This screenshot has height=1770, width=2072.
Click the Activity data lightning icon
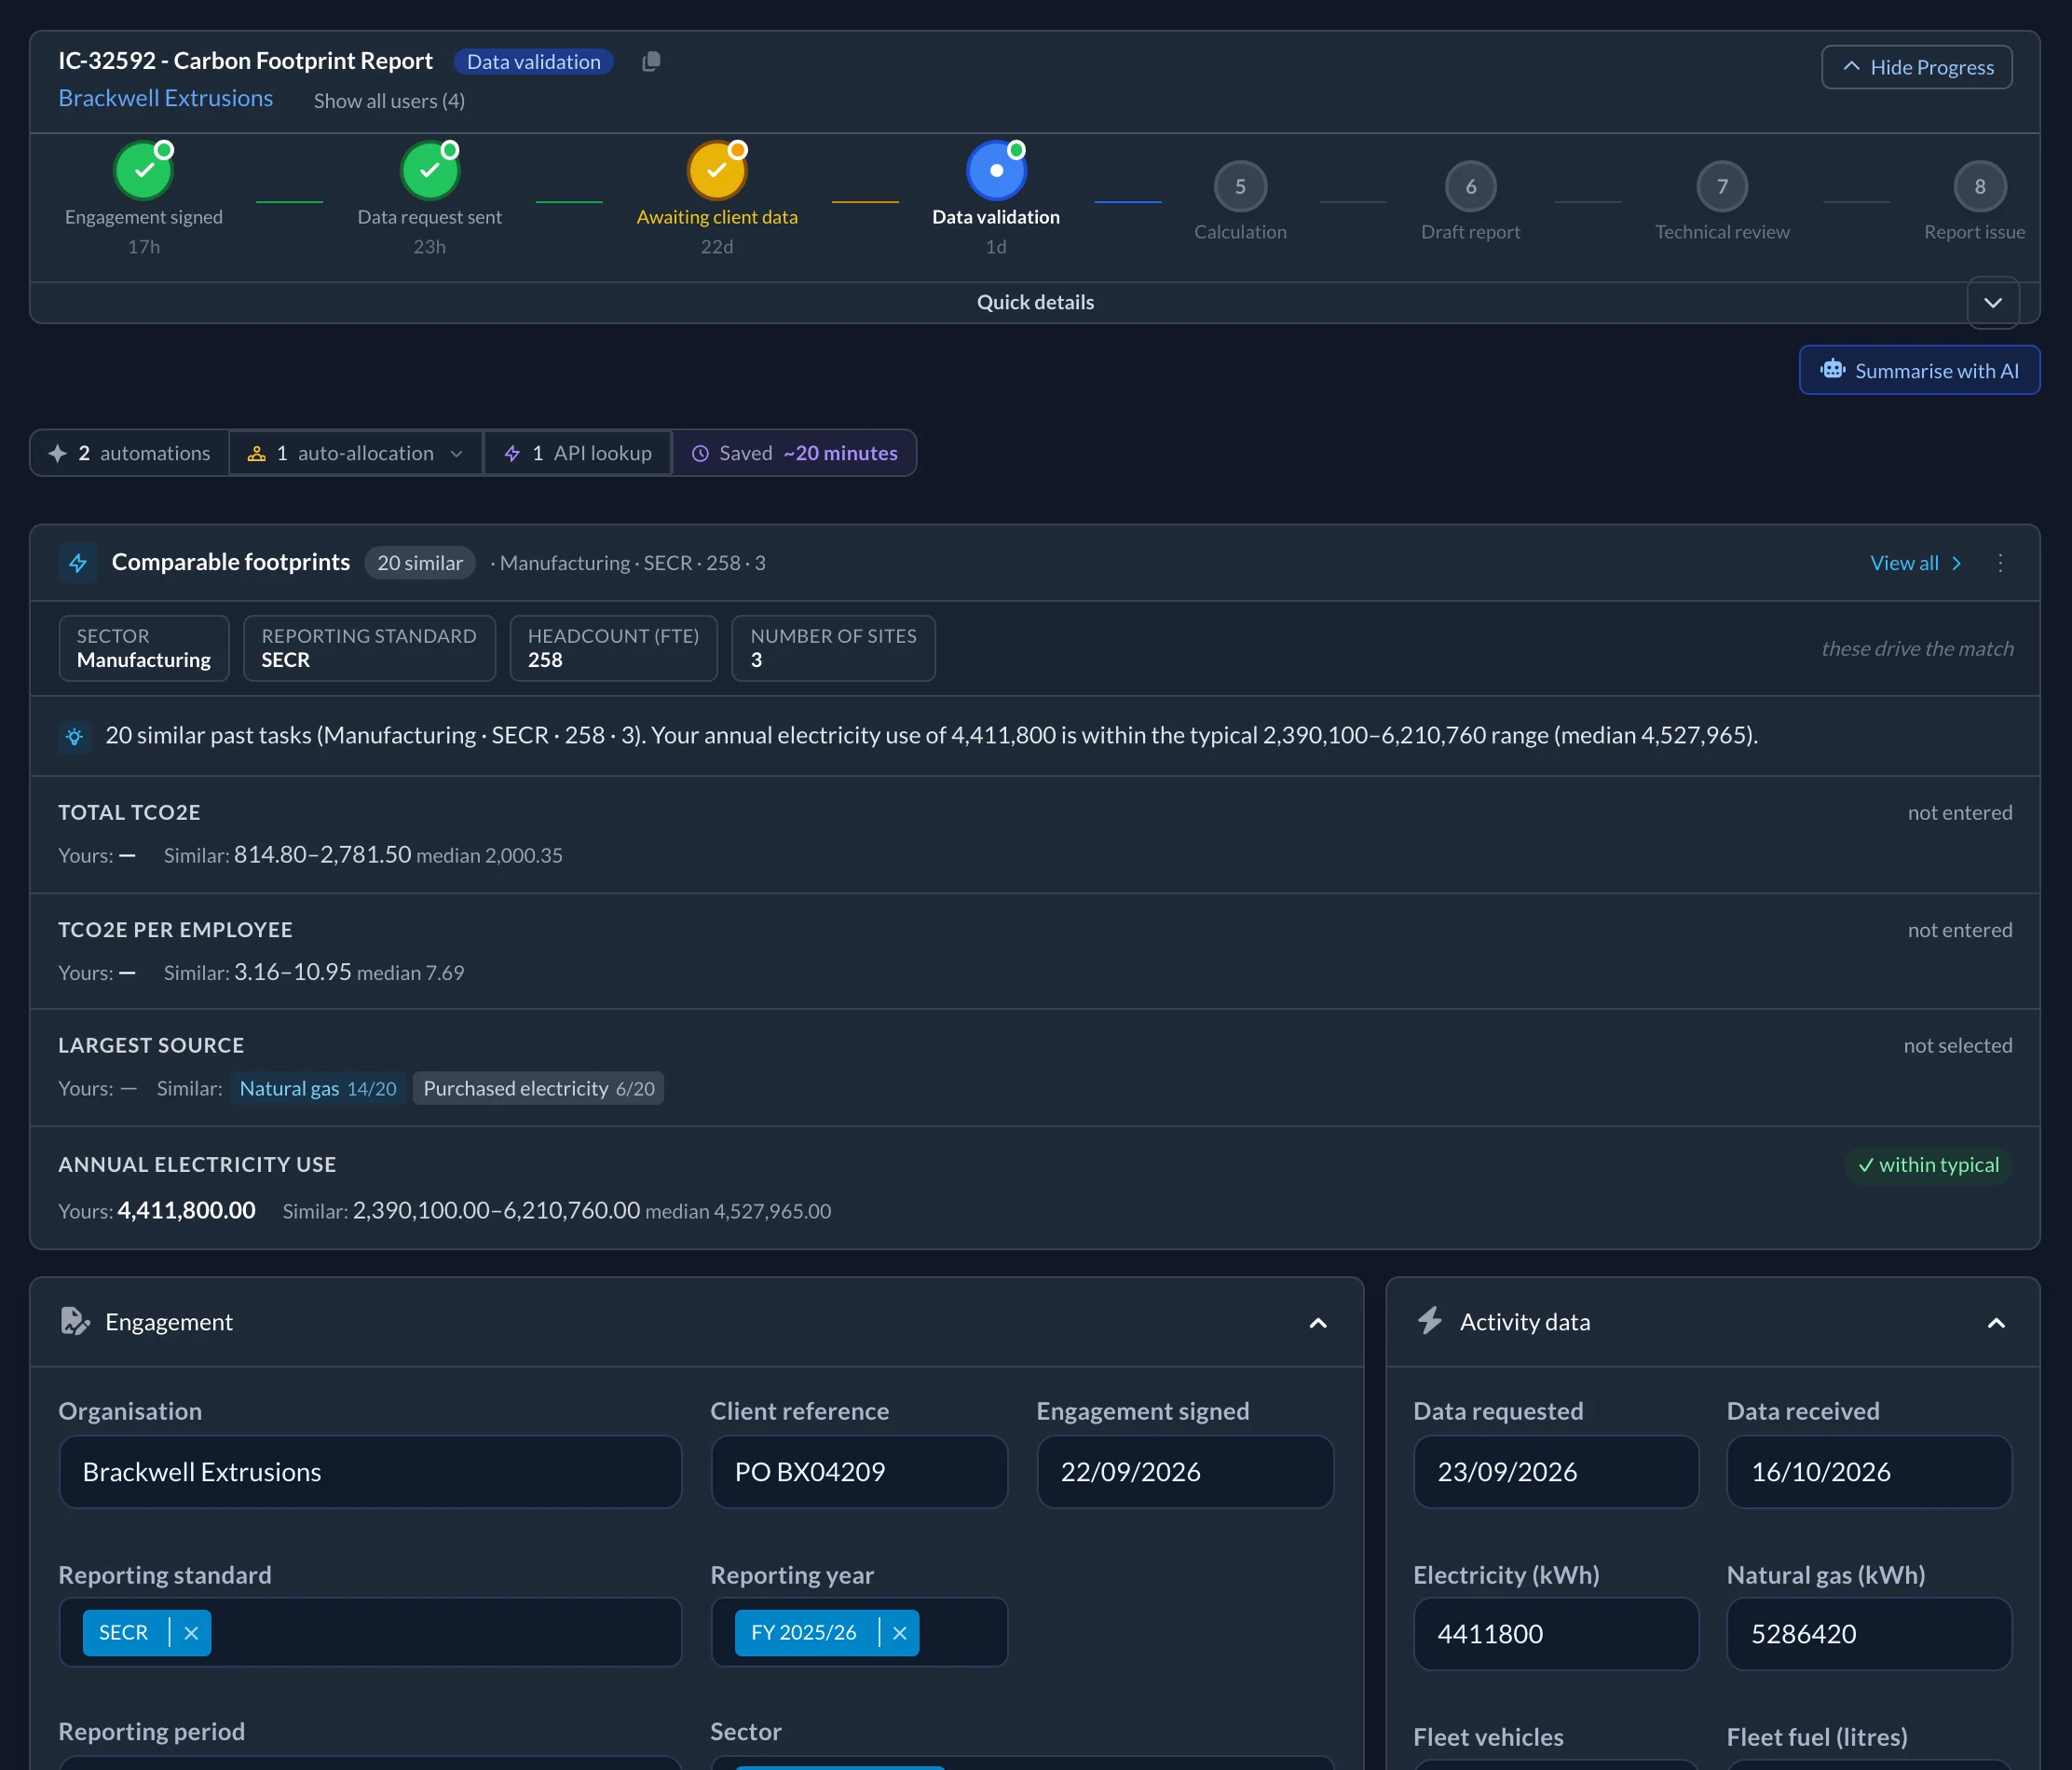click(x=1430, y=1321)
